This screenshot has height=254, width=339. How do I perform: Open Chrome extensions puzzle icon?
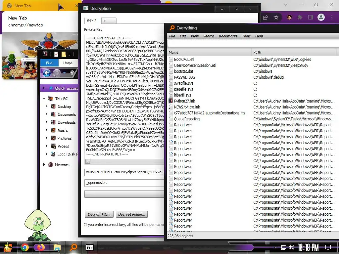click(300, 17)
